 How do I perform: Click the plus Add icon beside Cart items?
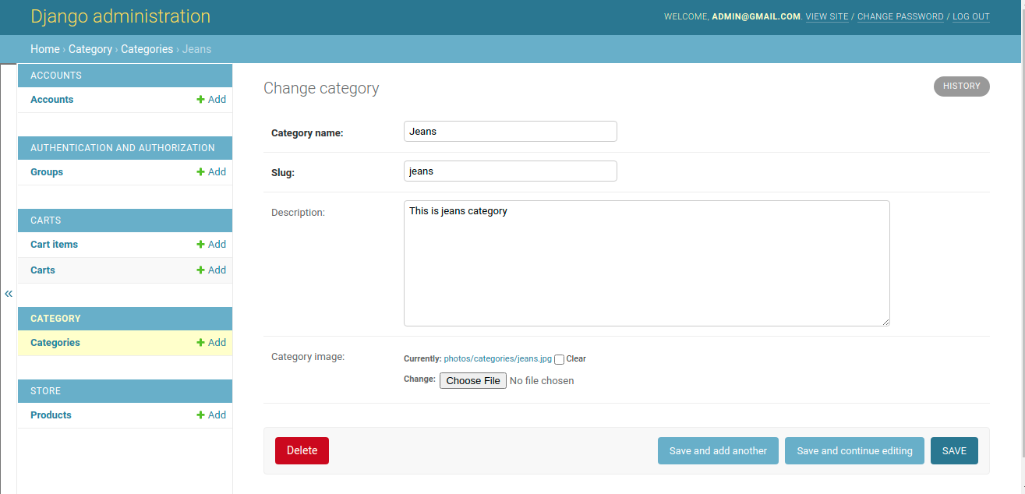(201, 245)
